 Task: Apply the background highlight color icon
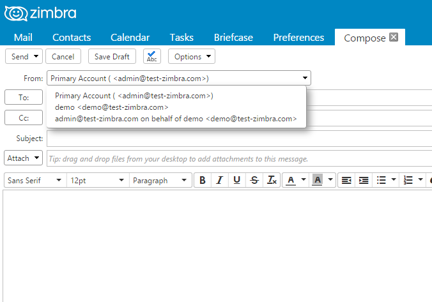[x=318, y=180]
